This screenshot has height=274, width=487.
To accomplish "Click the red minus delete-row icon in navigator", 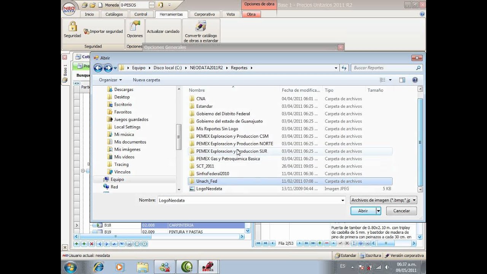I will tap(326, 243).
